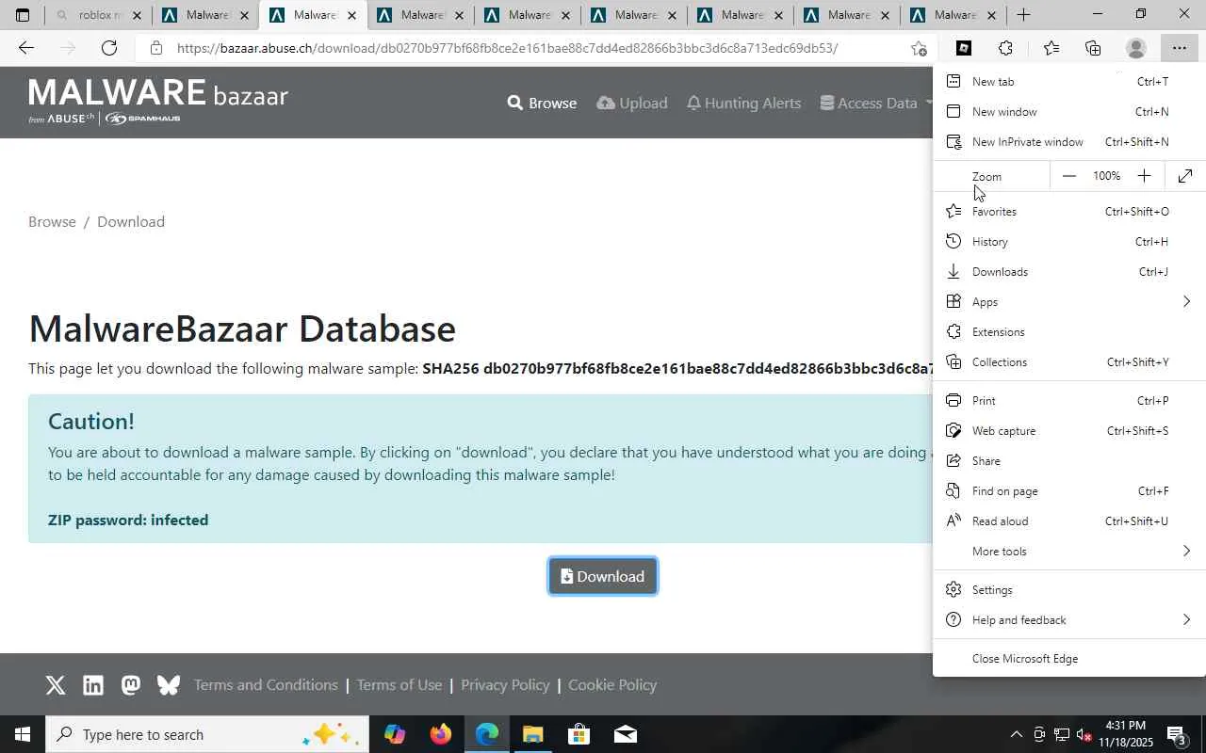Click the MalwareBazaar logo in header

158,101
